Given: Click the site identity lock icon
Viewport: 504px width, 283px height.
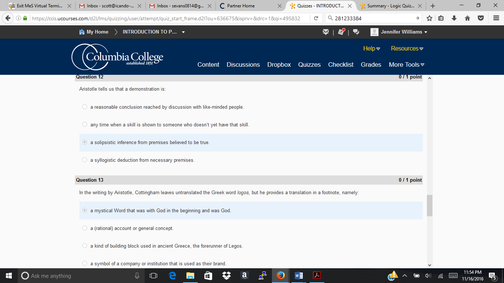Looking at the screenshot, I should coord(25,18).
